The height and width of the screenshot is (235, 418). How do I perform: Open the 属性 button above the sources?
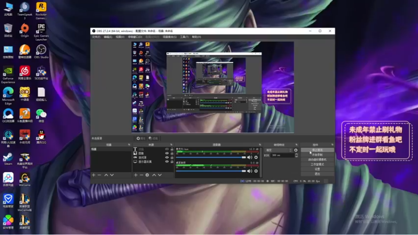pyautogui.click(x=141, y=138)
